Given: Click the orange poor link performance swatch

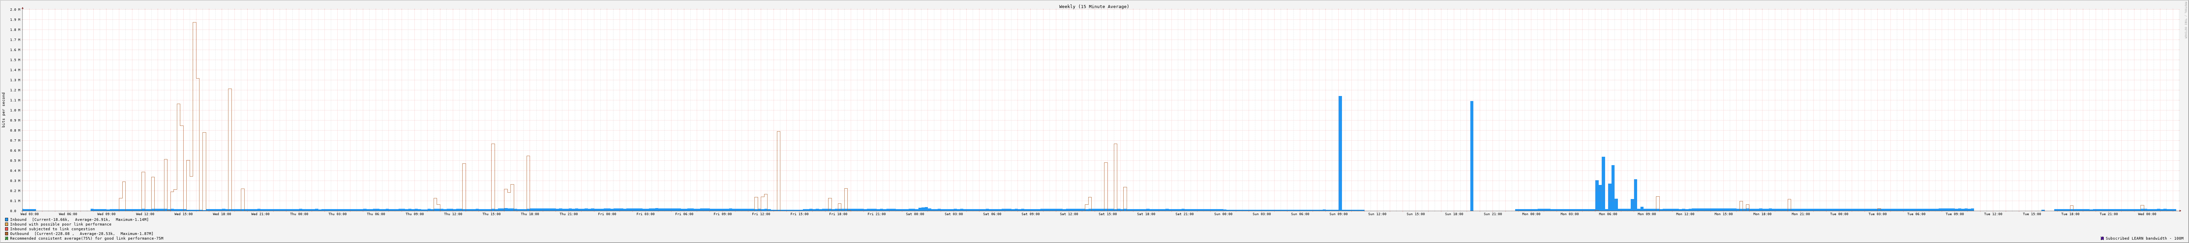Looking at the screenshot, I should [7, 225].
